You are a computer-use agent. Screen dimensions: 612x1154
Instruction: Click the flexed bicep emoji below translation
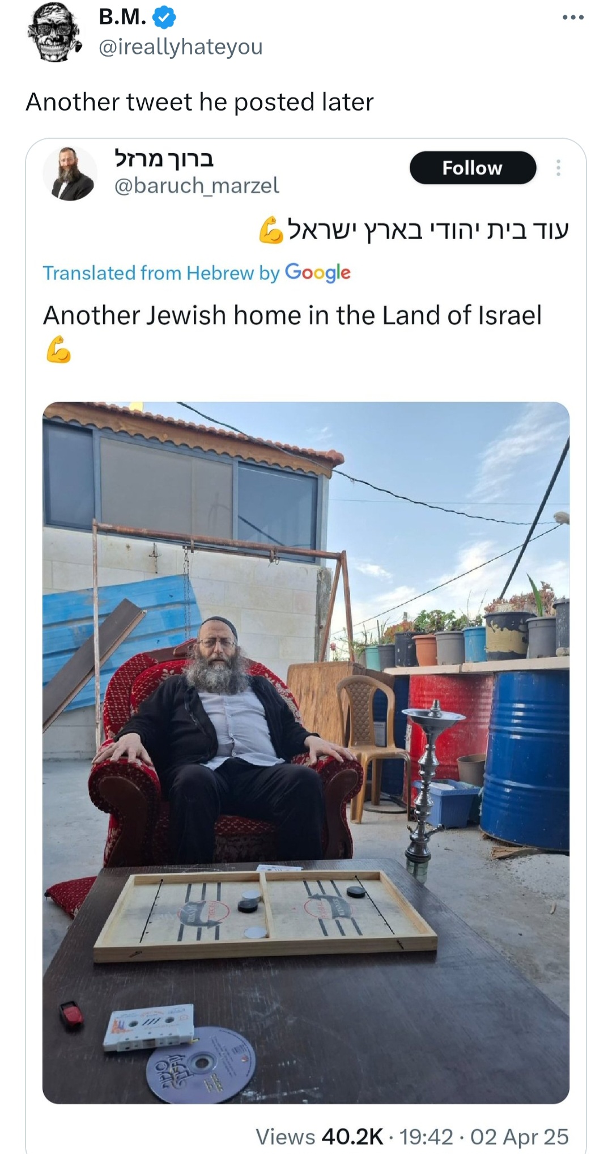(x=58, y=350)
